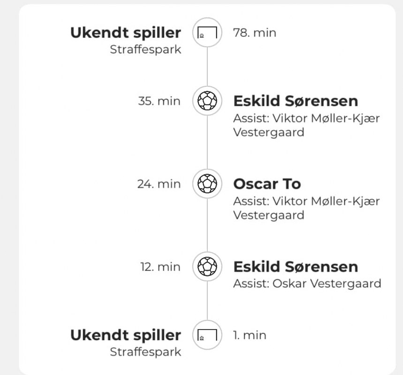Select the Straffespark label under the 1st-minute event
Image resolution: width=403 pixels, height=375 pixels.
145,352
